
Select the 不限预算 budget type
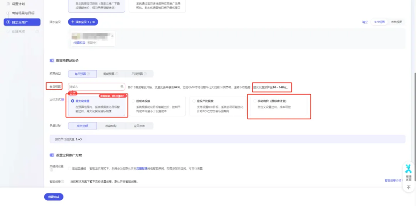139,74
